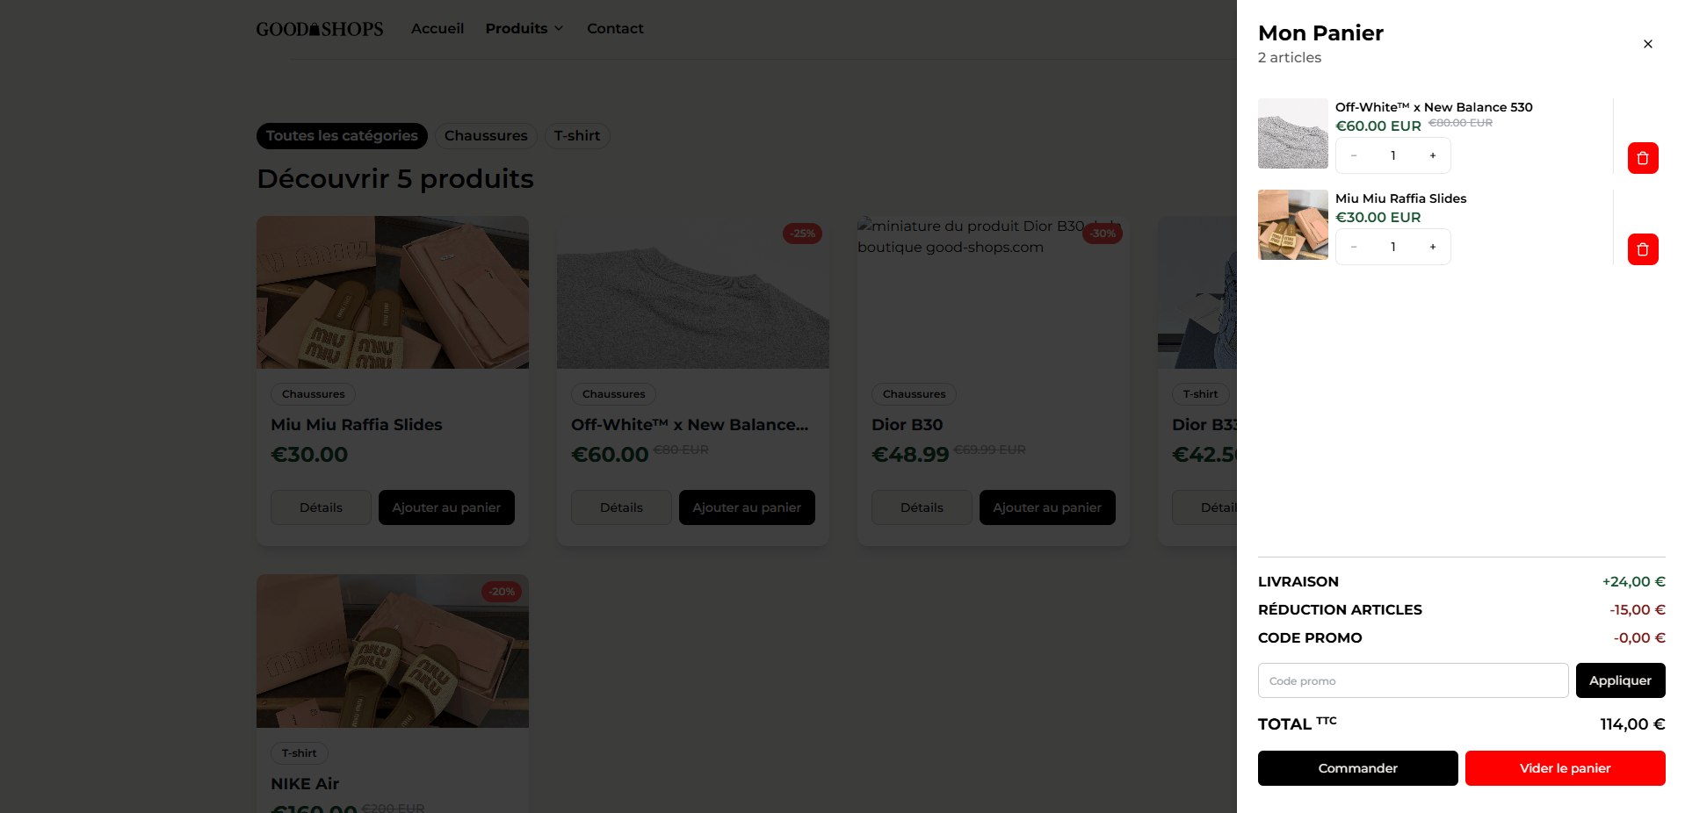Click the Code promo input field
This screenshot has width=1685, height=813.
click(1412, 680)
